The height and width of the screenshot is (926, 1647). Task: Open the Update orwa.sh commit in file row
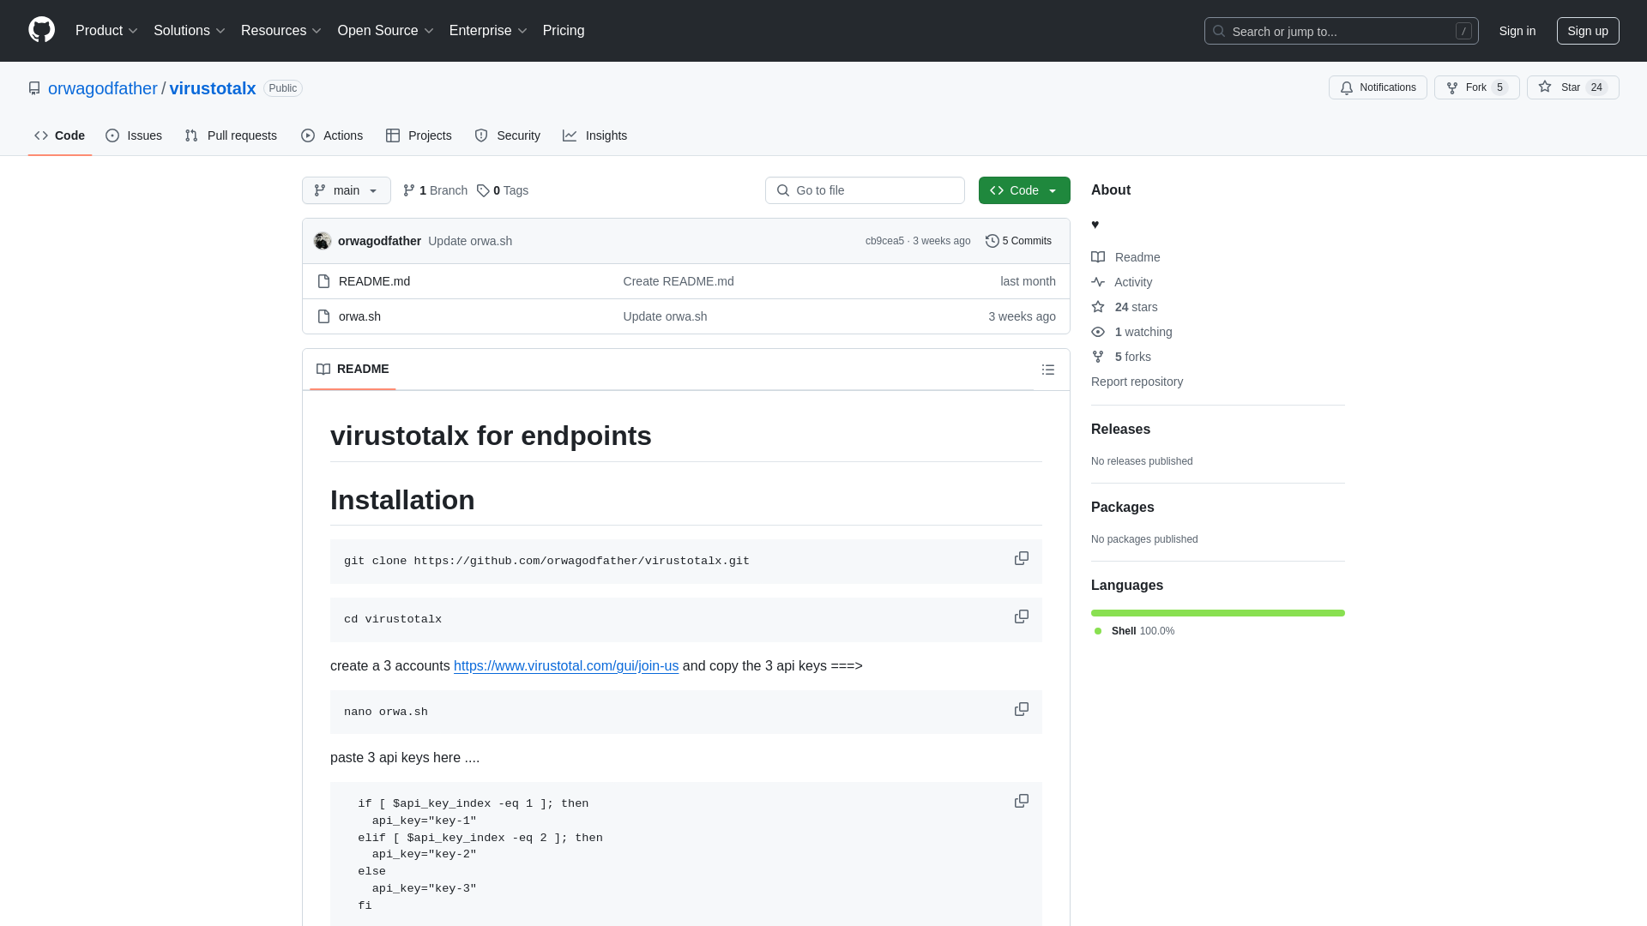point(665,316)
